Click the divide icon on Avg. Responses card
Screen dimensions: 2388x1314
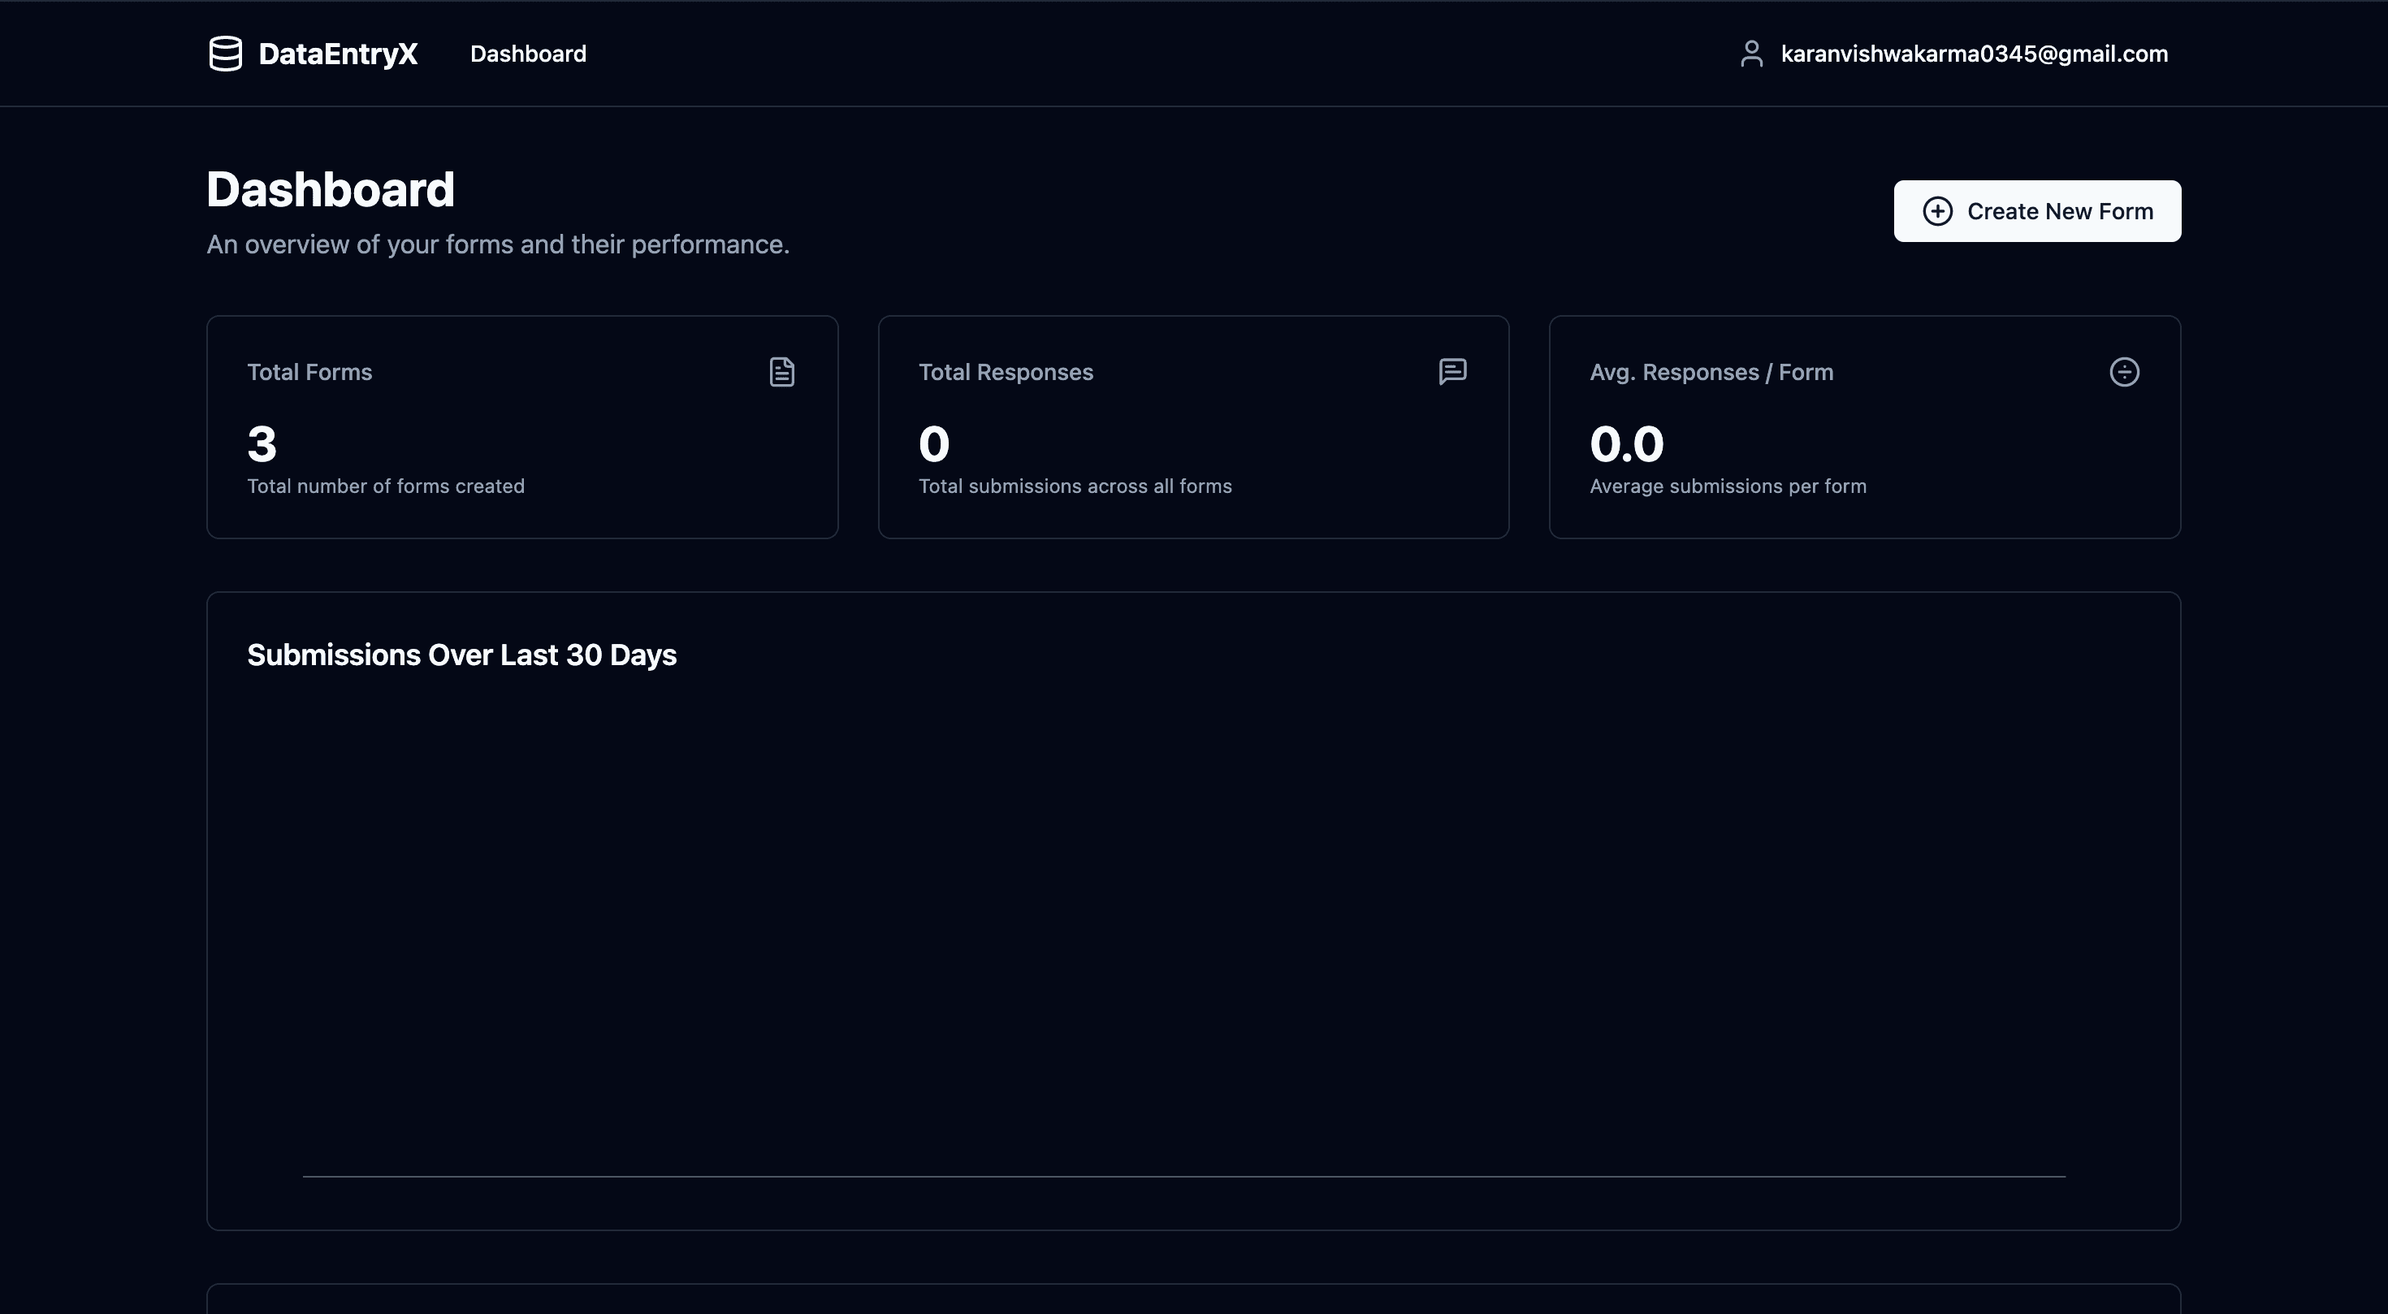click(2124, 372)
